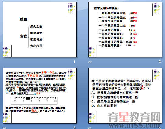Open the animation star icon under slide 4
The width and height of the screenshot is (165, 129).
tap(90, 128)
